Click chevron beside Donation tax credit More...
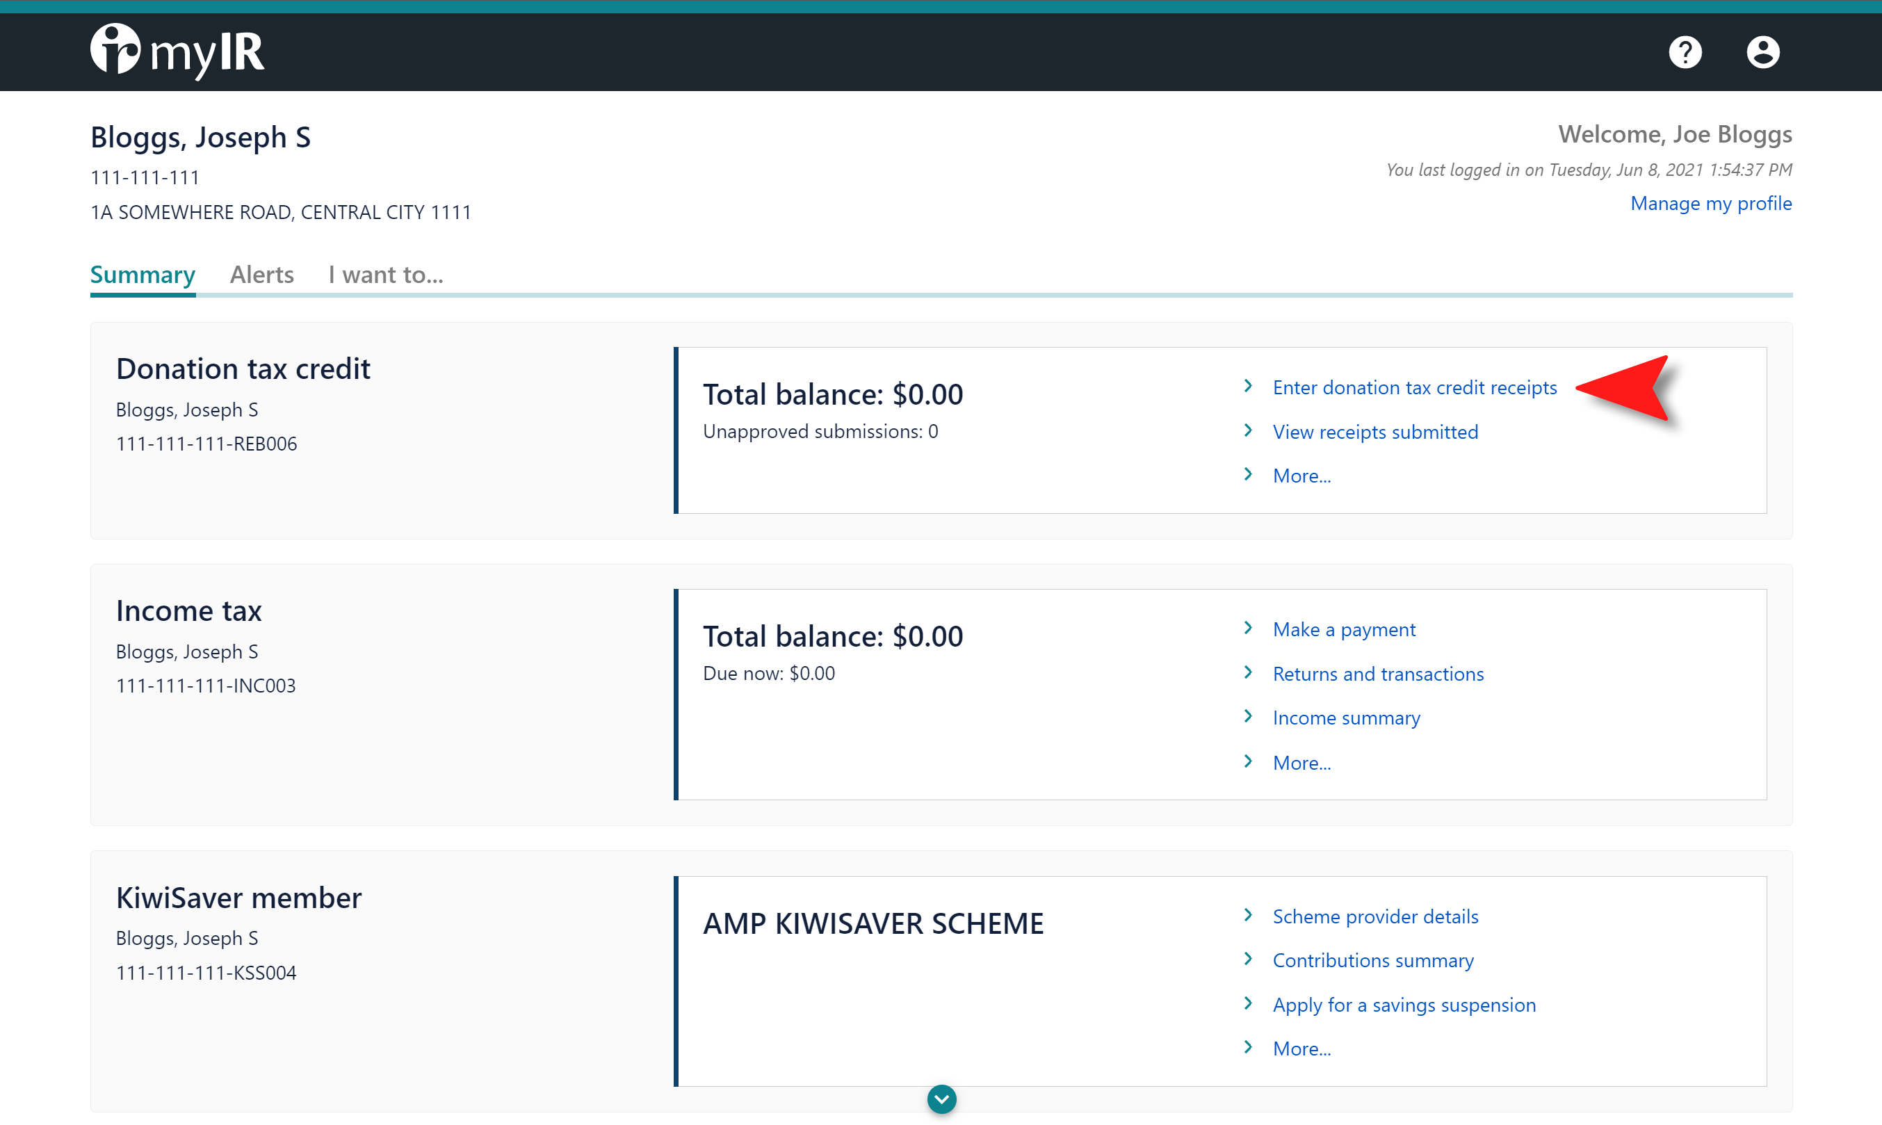The height and width of the screenshot is (1125, 1882). (x=1247, y=475)
